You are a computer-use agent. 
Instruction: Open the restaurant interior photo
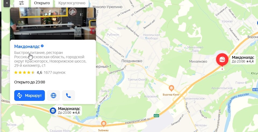click(53, 24)
